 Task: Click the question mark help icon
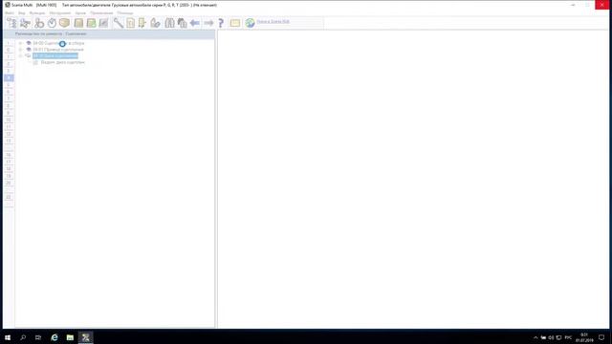(x=221, y=23)
